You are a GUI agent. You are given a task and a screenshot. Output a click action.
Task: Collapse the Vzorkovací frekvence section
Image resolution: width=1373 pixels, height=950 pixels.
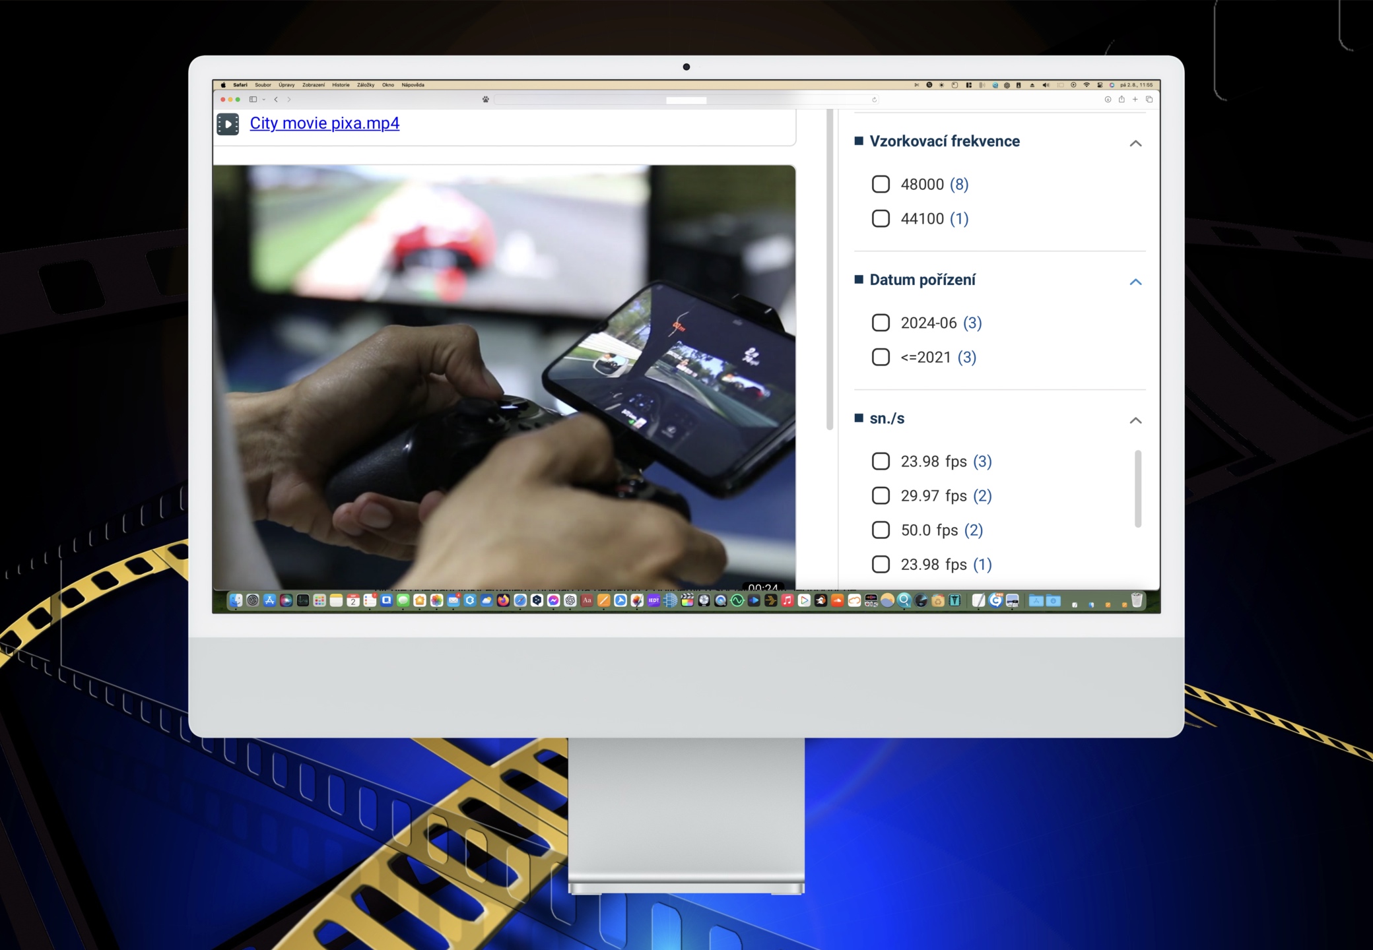(1135, 143)
